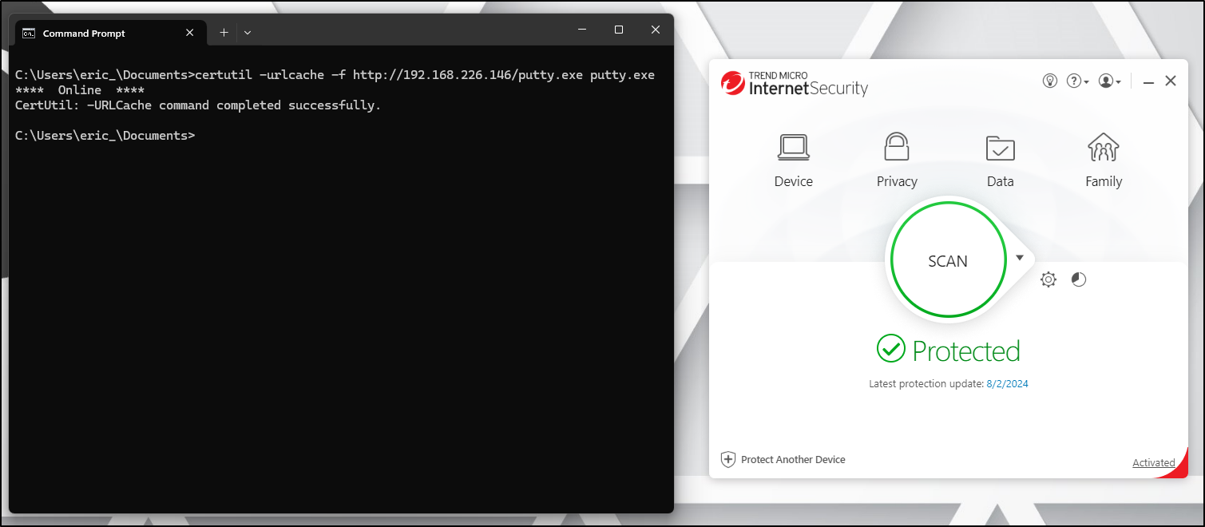The width and height of the screenshot is (1205, 527).
Task: Start a scan with SCAN button
Action: point(948,261)
